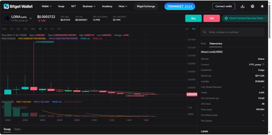Viewport: 272px width, 135px height.
Task: Select the 30m interval
Action: (x=33, y=29)
